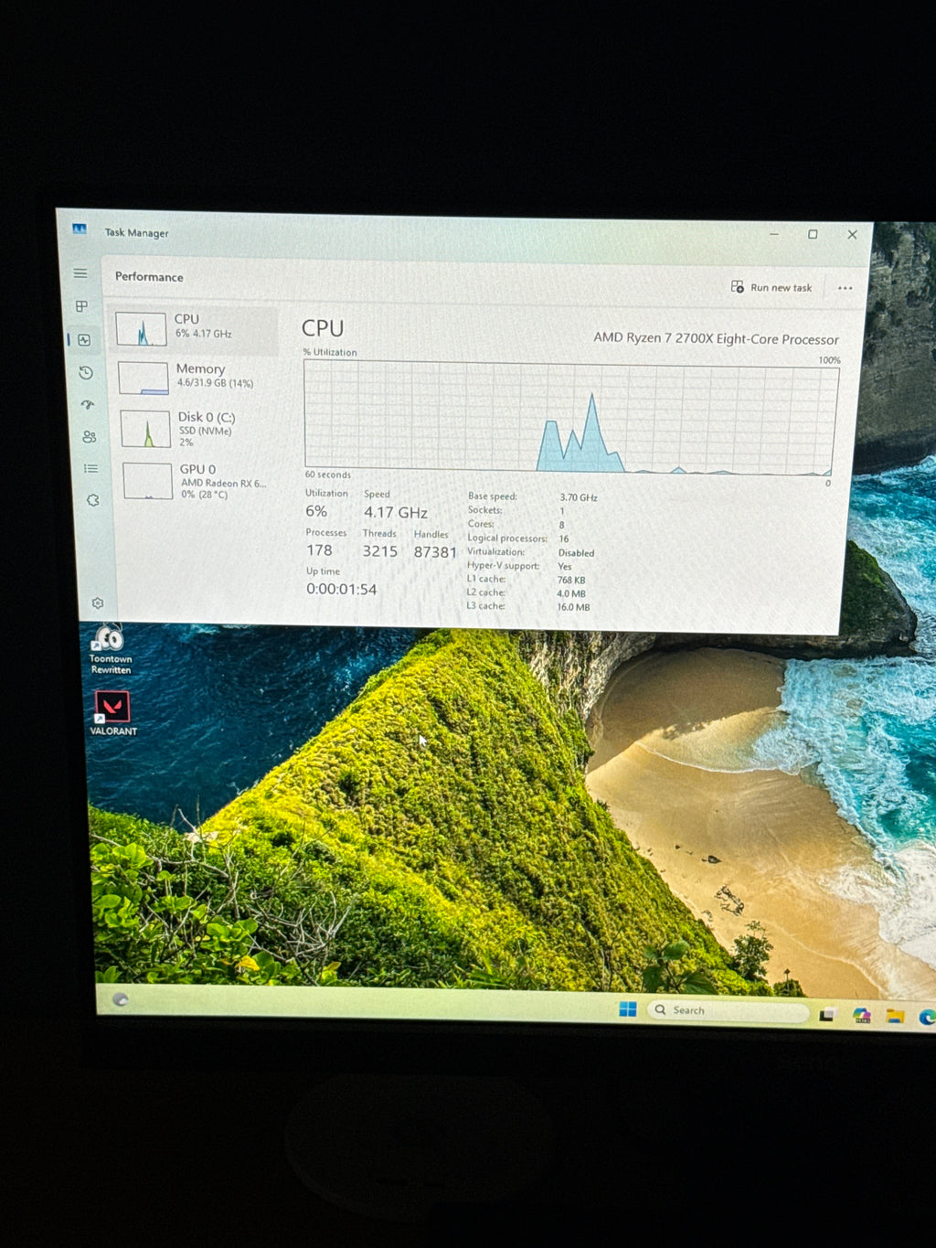Maximize the Task Manager window
The image size is (936, 1248).
813,234
